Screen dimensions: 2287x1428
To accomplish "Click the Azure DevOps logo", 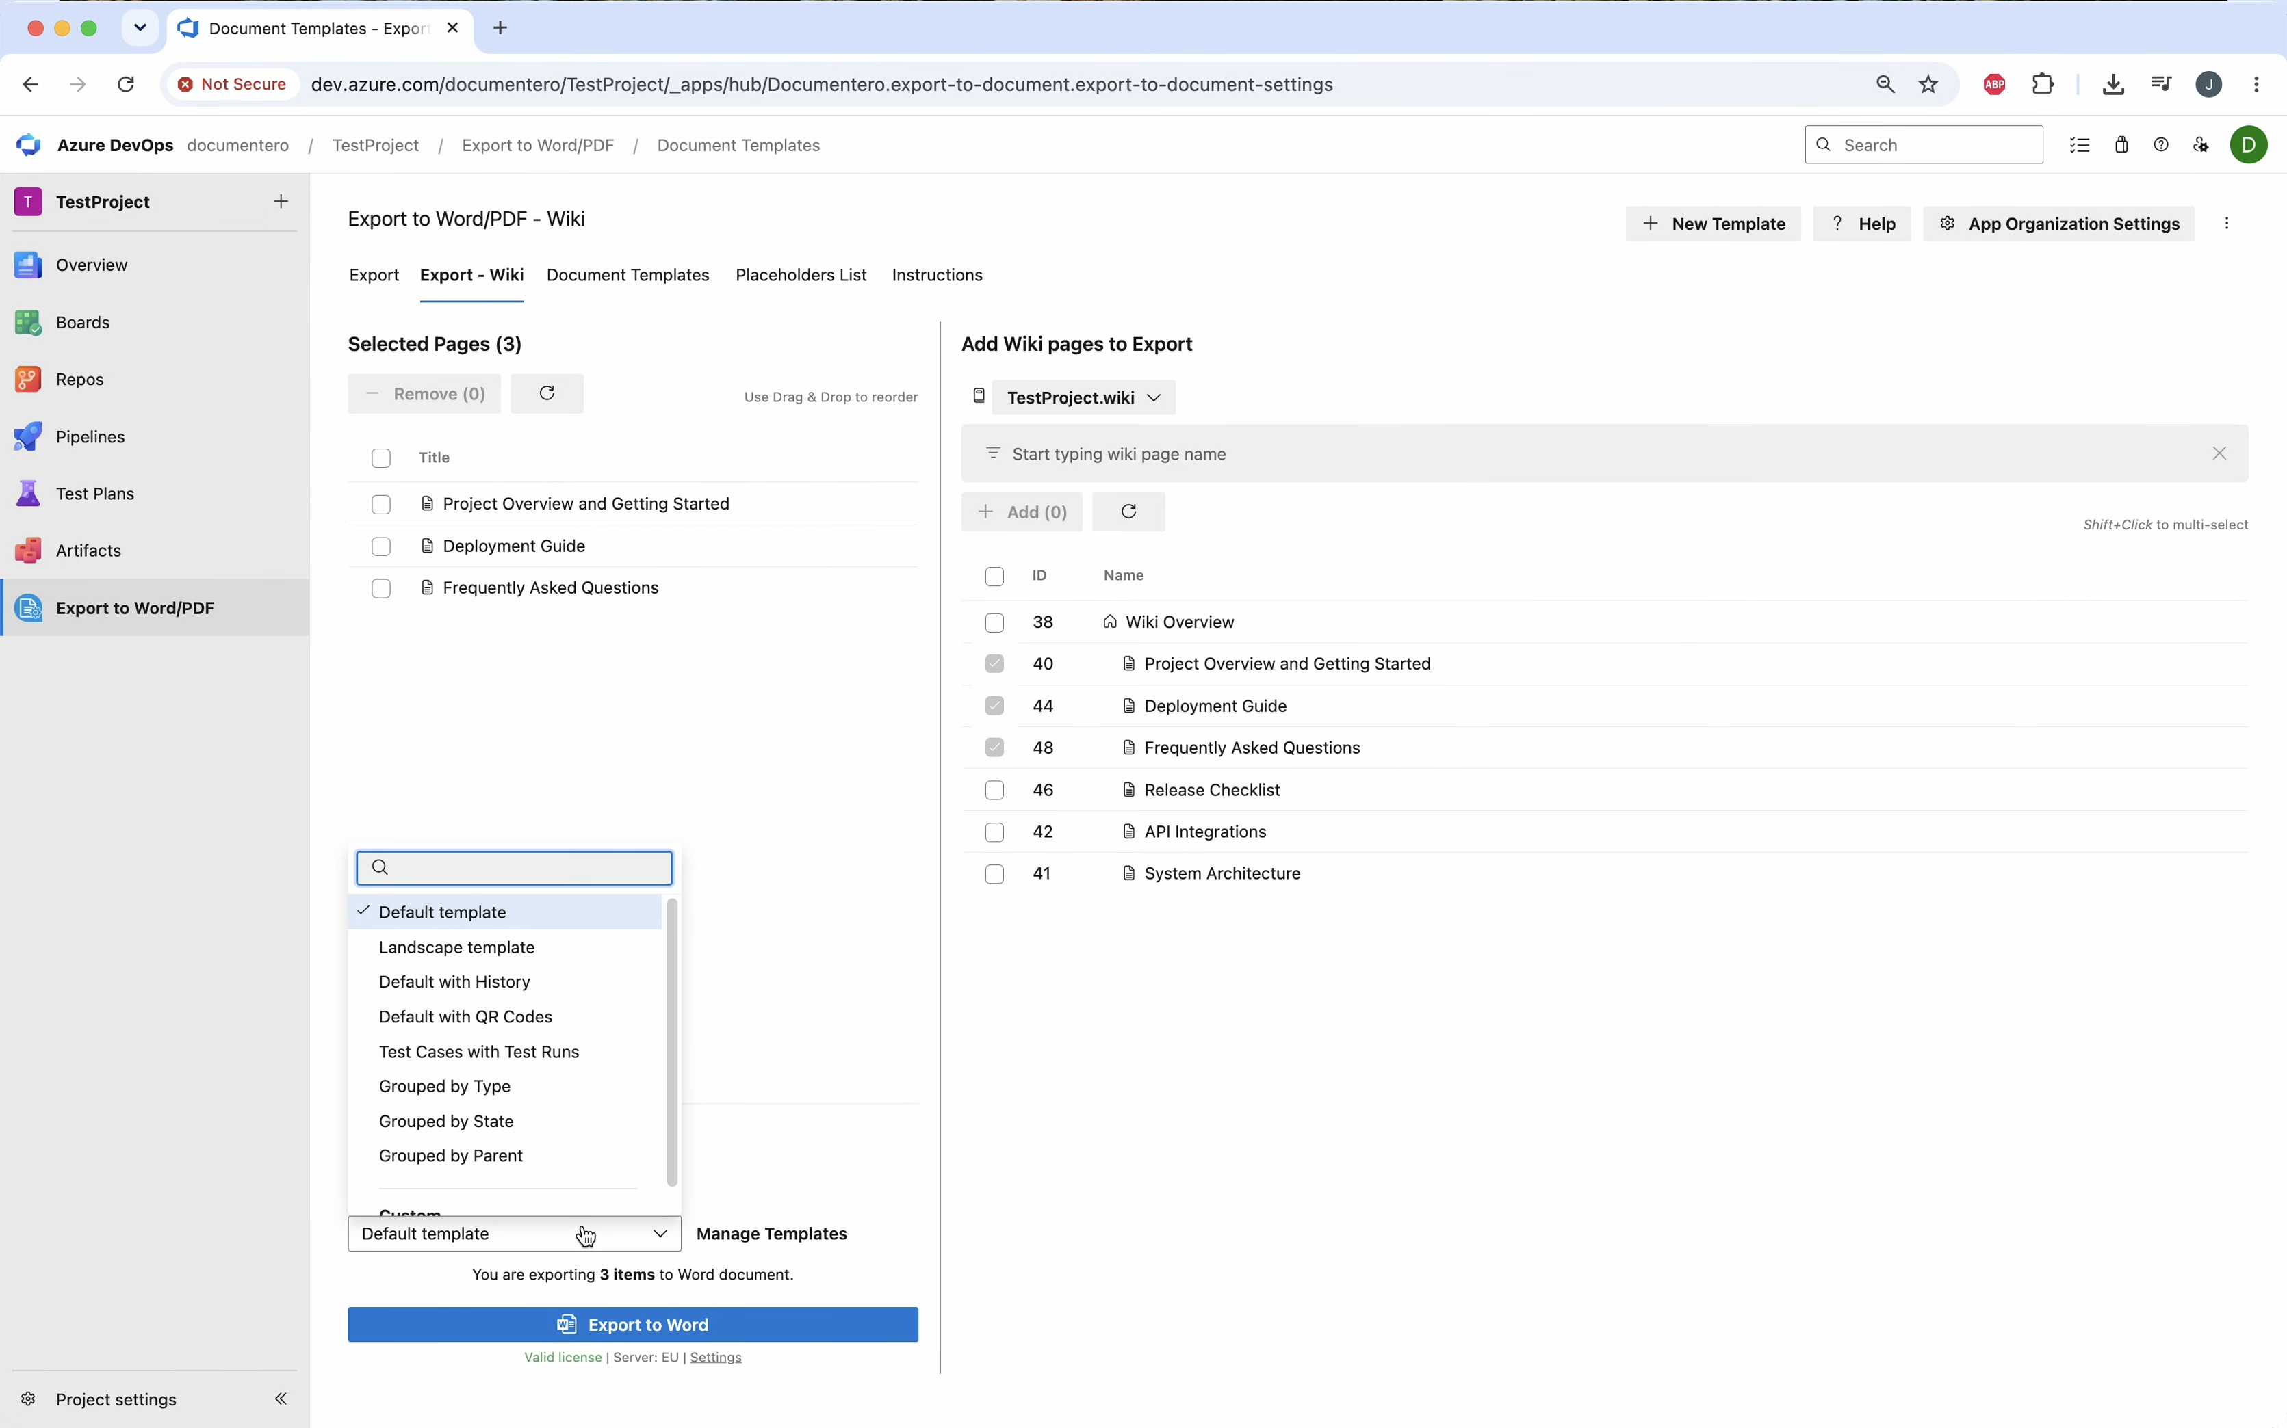I will [x=28, y=144].
